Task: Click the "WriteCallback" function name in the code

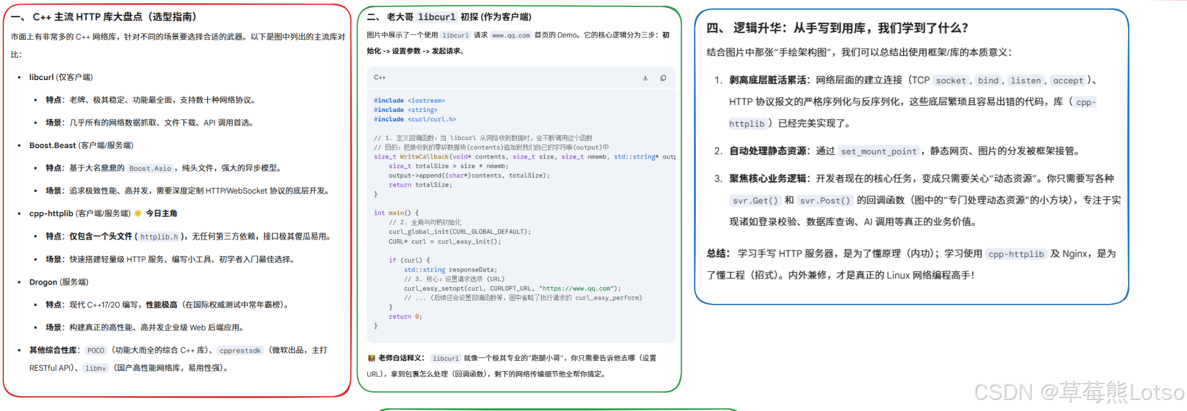Action: pos(424,157)
